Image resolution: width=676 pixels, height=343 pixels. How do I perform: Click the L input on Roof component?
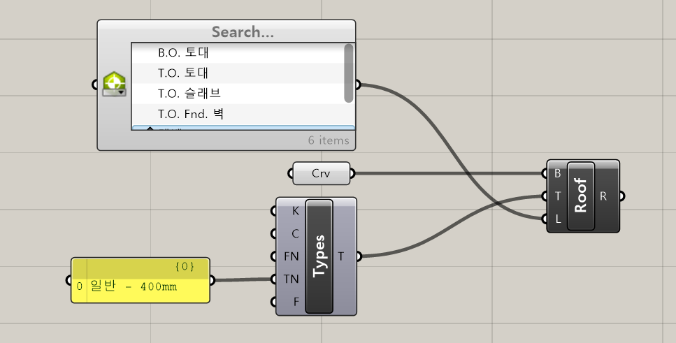[557, 219]
